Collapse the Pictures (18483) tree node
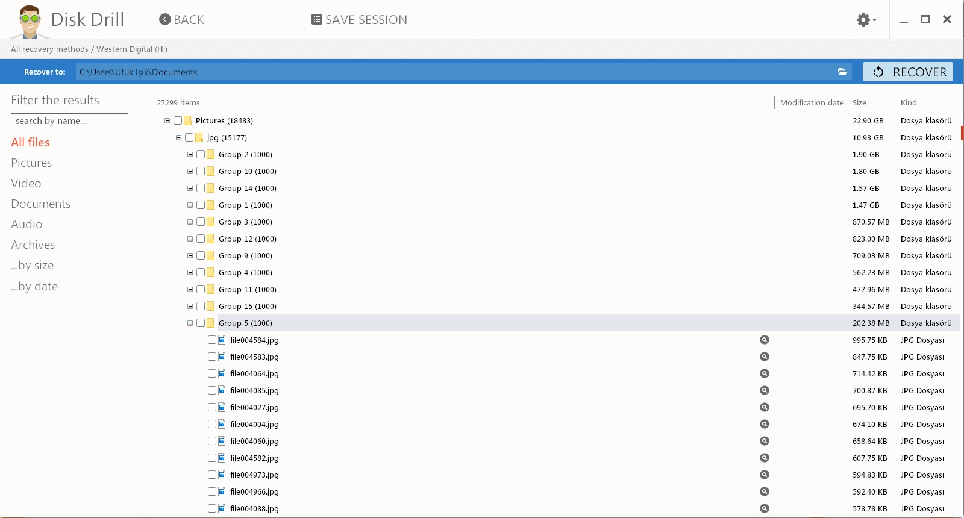 167,120
